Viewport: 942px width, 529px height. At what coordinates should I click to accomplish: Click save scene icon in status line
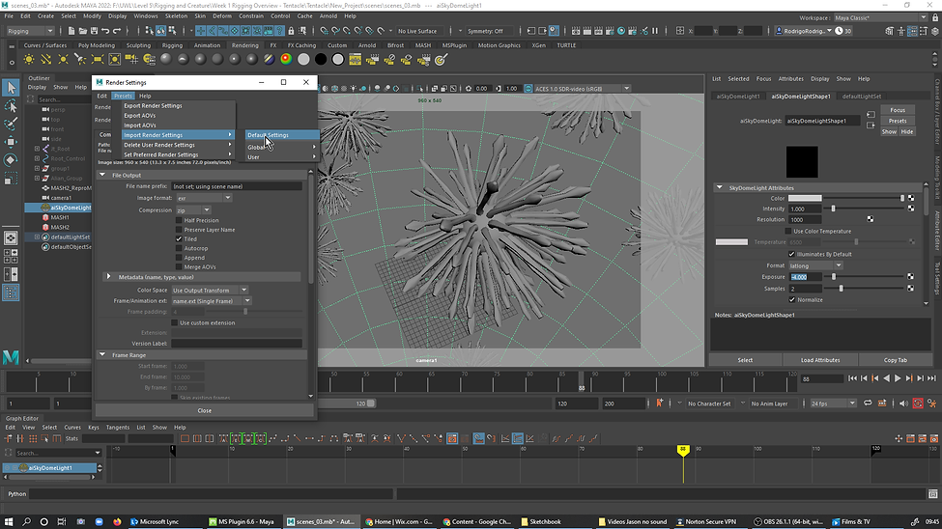point(94,31)
